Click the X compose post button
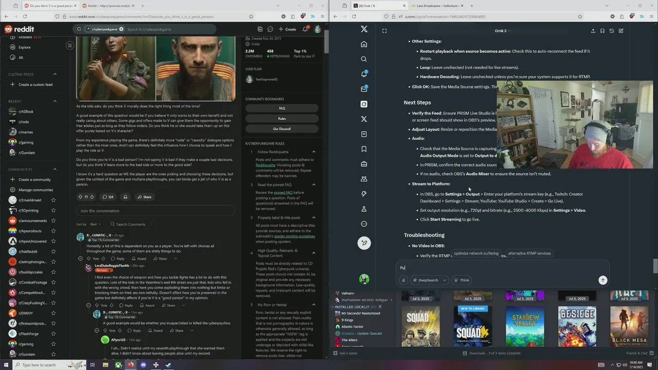Viewport: 658px width, 370px height. (x=364, y=243)
